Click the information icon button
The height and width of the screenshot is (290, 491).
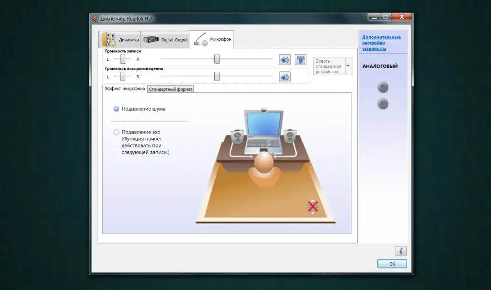click(401, 251)
